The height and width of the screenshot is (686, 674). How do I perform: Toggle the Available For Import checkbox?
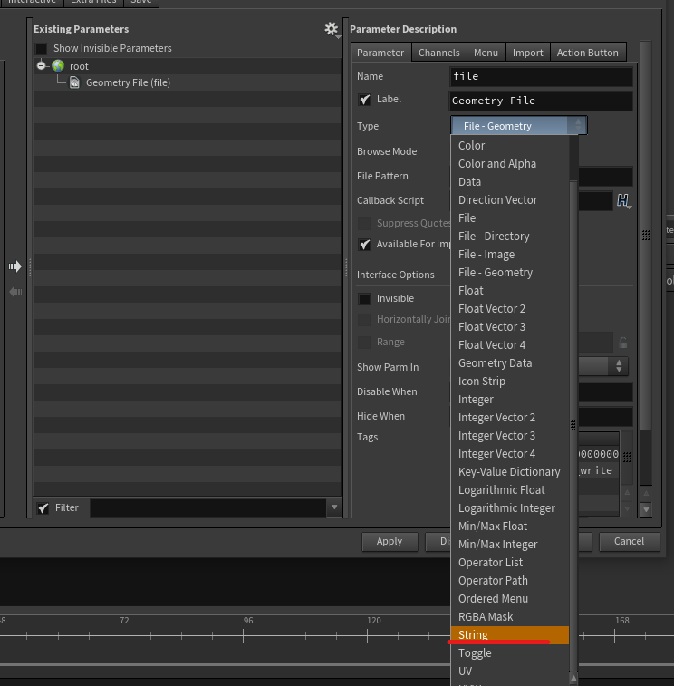point(364,244)
